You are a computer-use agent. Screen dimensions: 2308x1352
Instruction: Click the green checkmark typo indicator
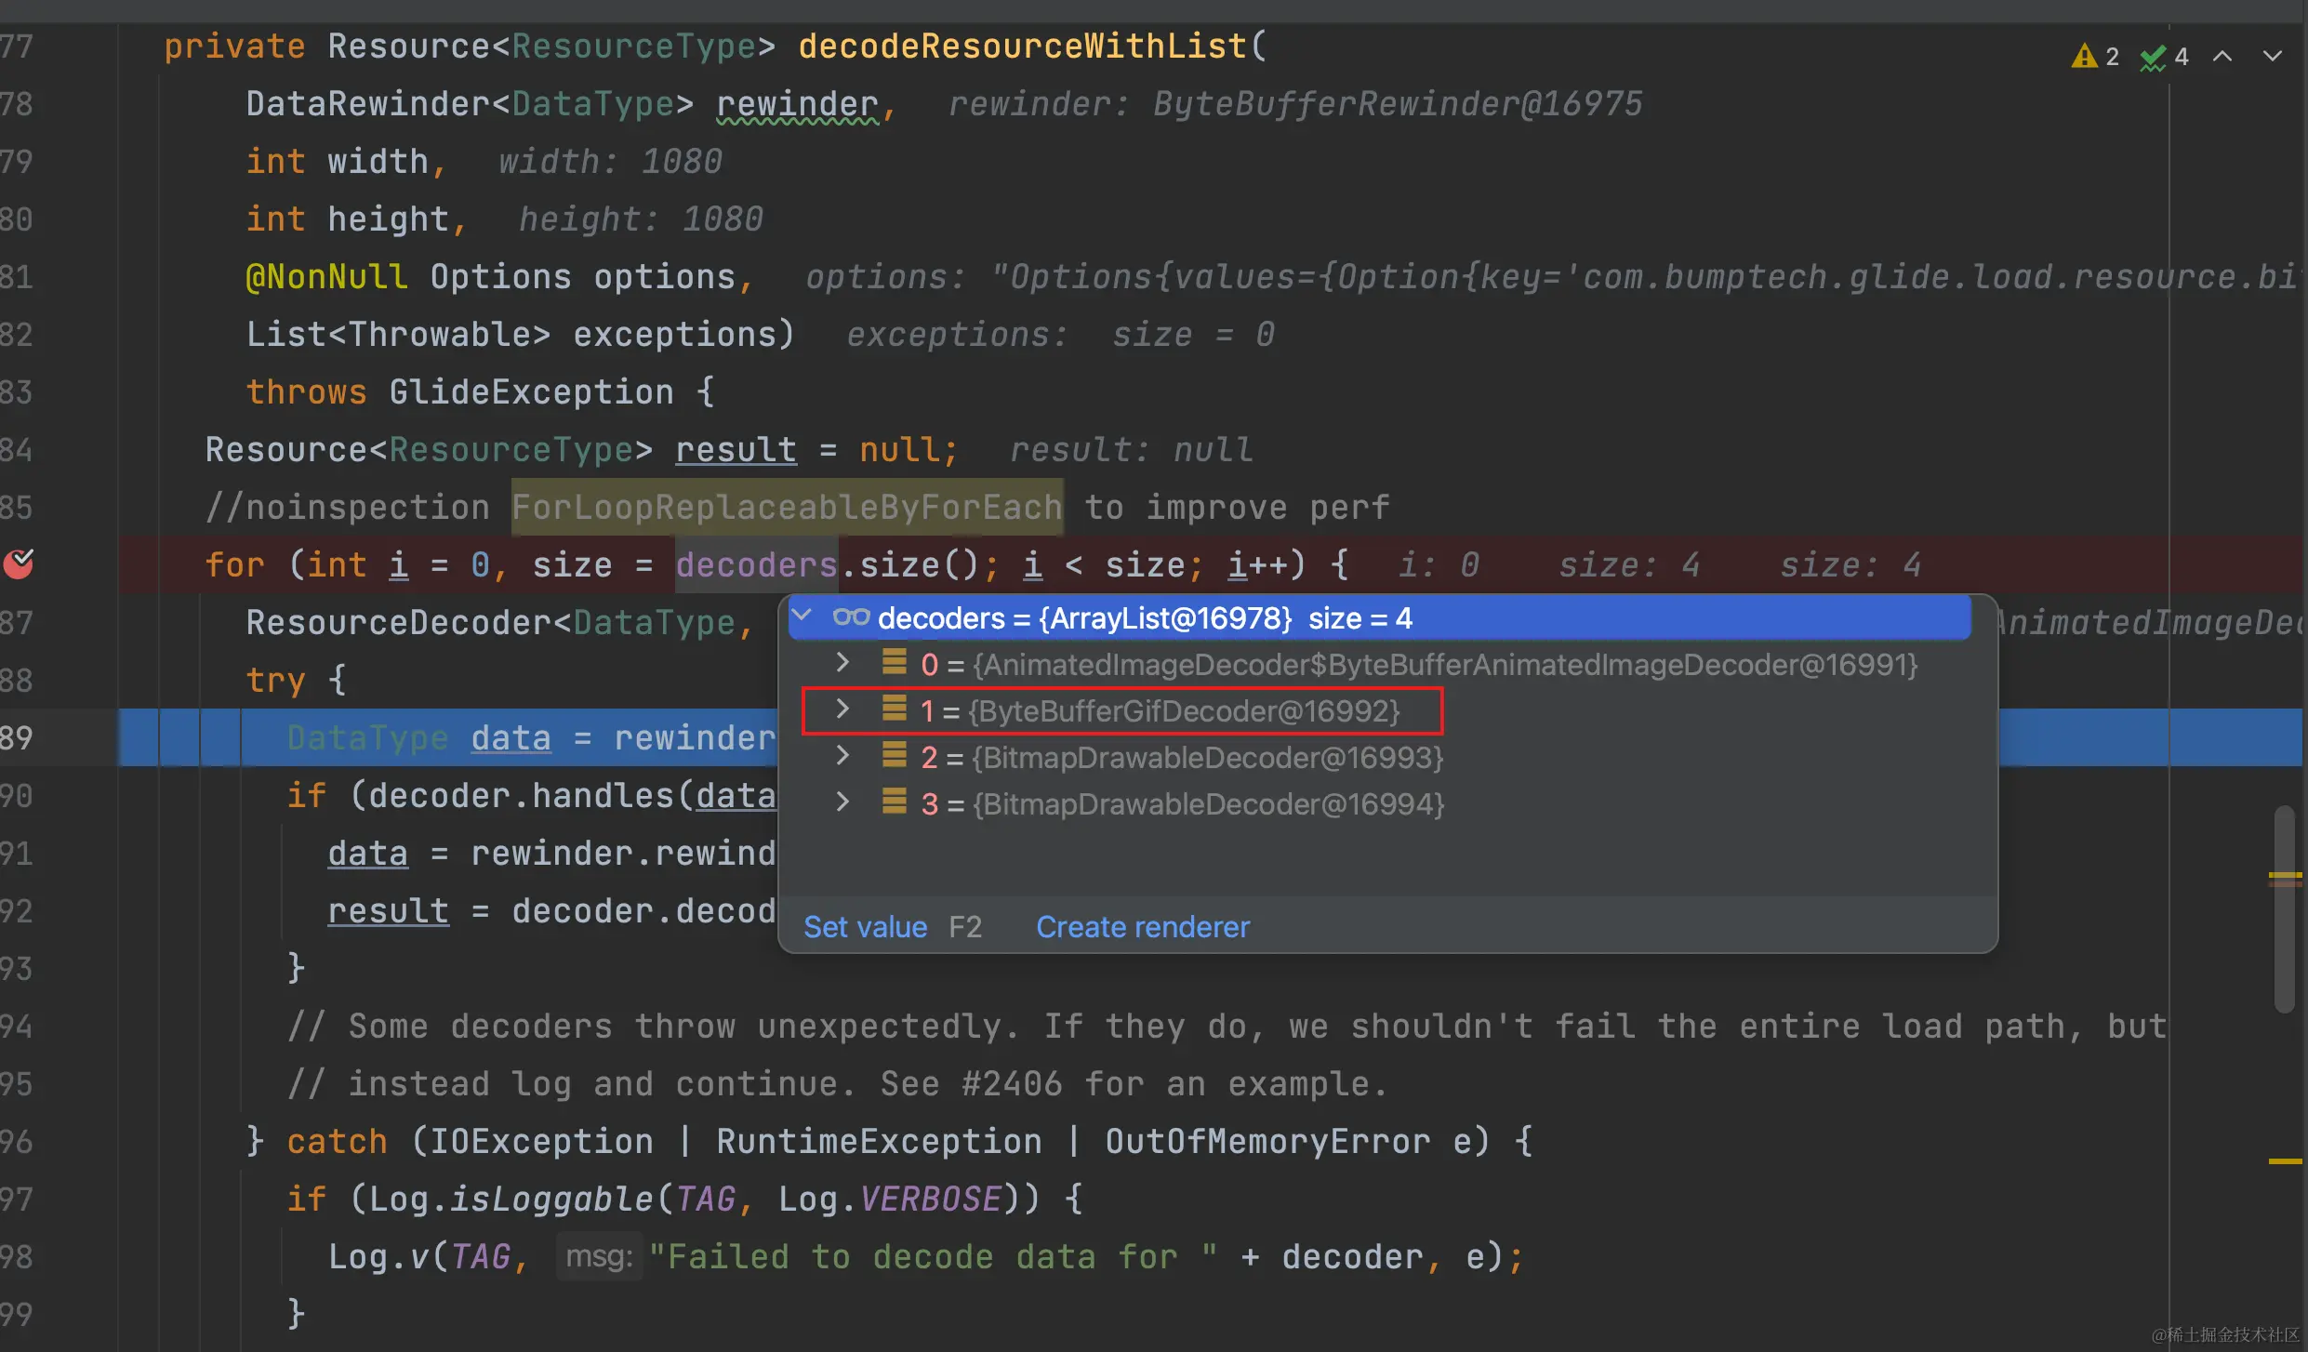click(x=2153, y=58)
